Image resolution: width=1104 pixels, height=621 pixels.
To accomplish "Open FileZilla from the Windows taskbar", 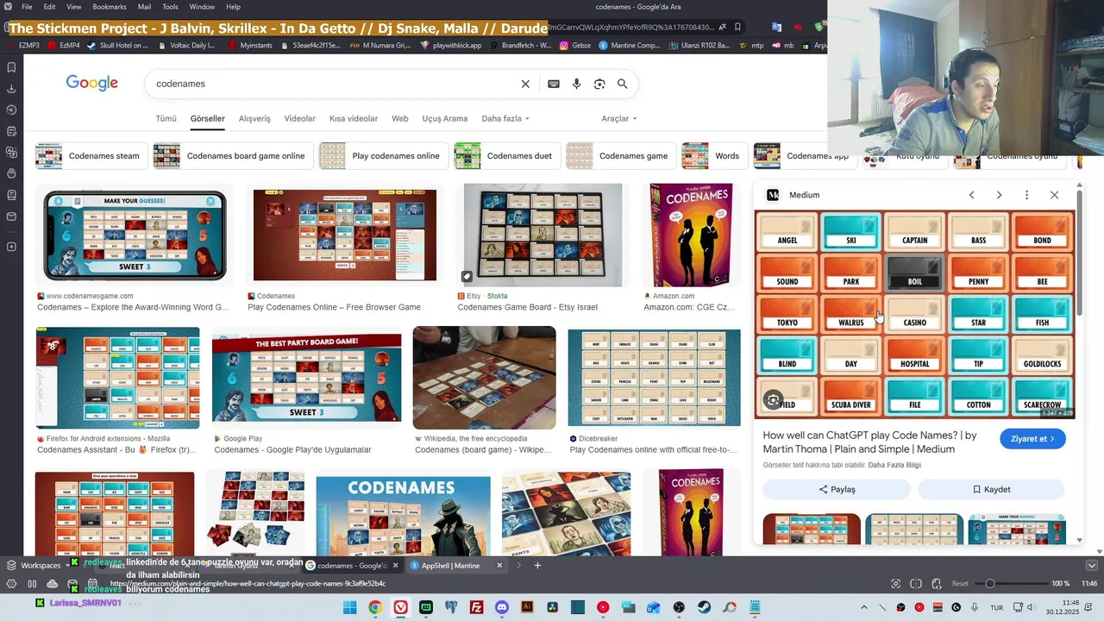I will click(476, 607).
